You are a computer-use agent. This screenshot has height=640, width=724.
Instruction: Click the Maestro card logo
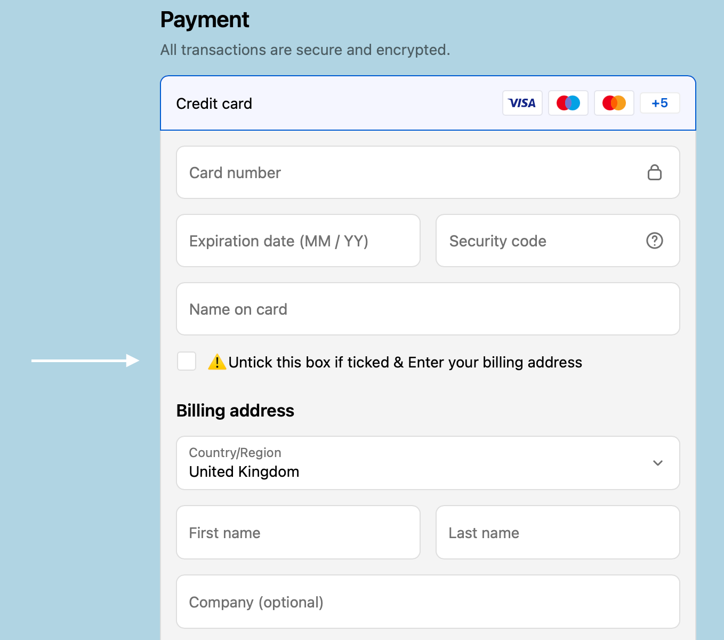coord(568,103)
